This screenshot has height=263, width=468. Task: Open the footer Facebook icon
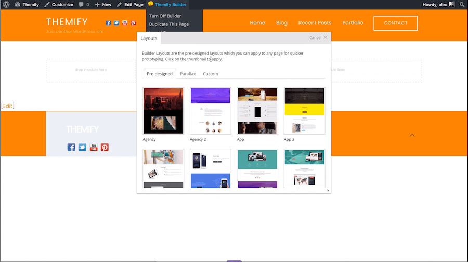pos(71,147)
